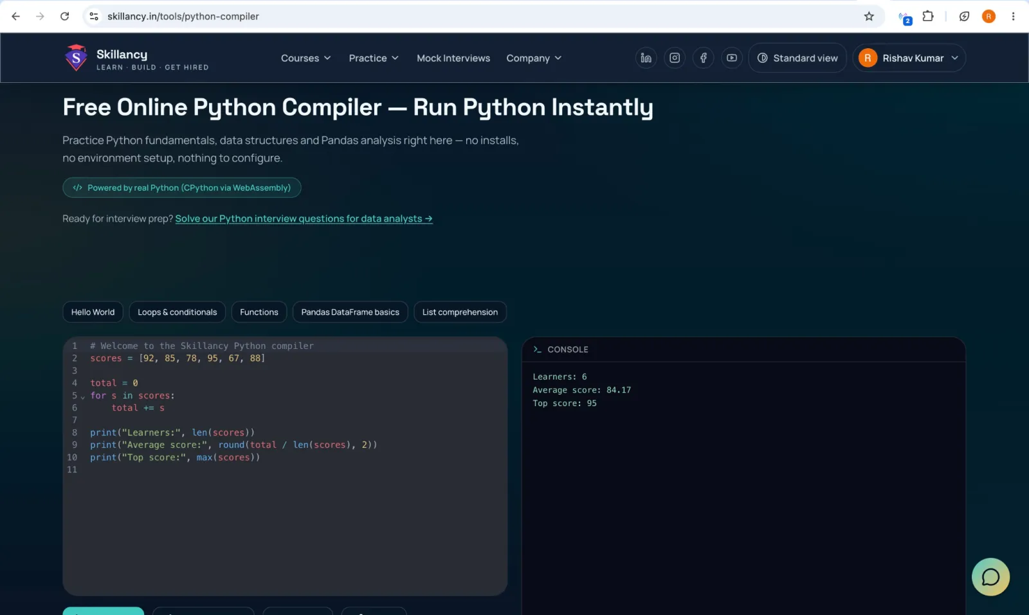Viewport: 1029px width, 615px height.
Task: Select the 'Average score: 84.17' console output
Action: pos(581,390)
